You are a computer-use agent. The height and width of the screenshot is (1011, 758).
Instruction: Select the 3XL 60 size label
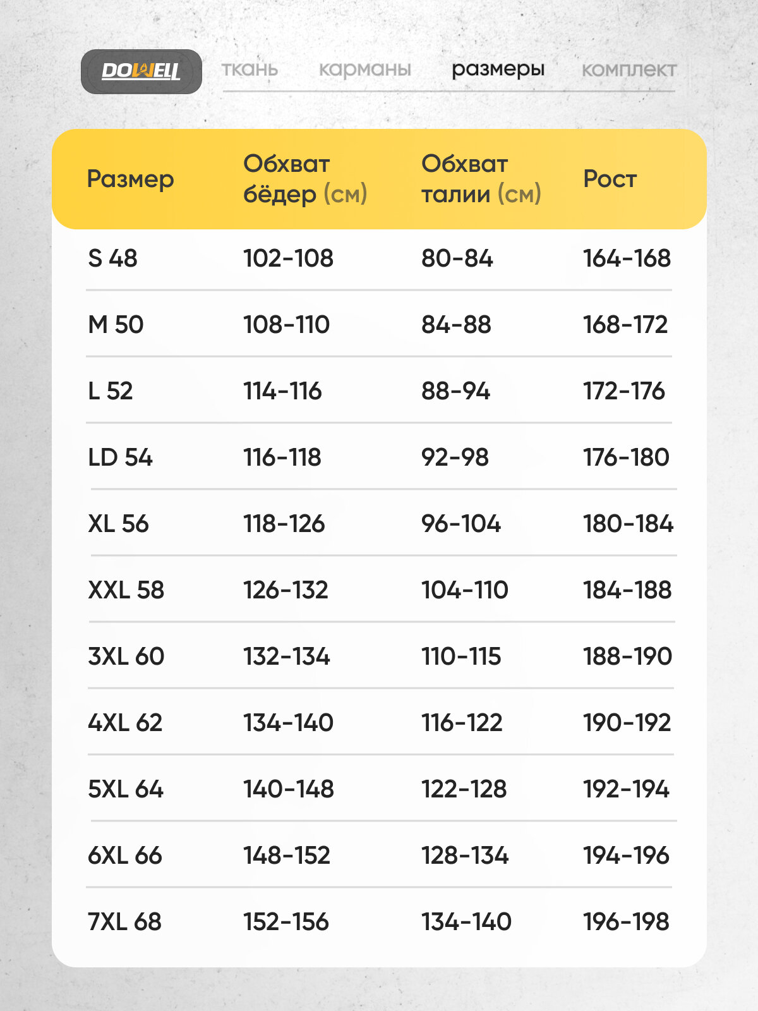[x=126, y=656]
